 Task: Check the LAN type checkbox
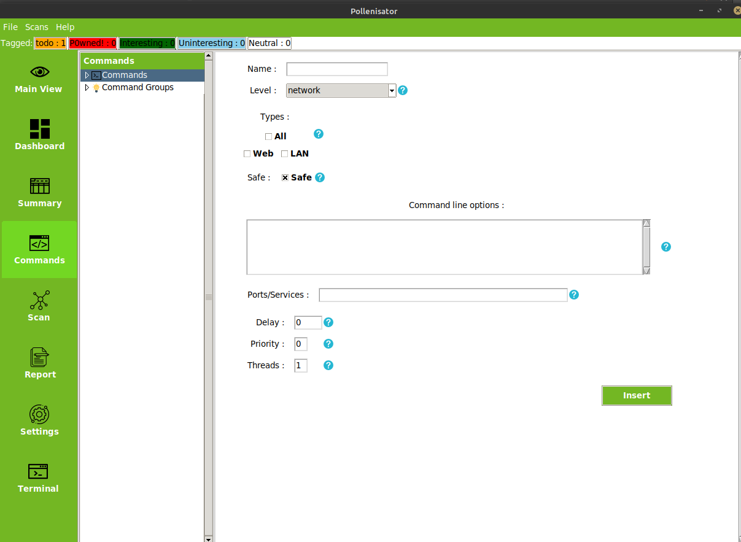(284, 154)
